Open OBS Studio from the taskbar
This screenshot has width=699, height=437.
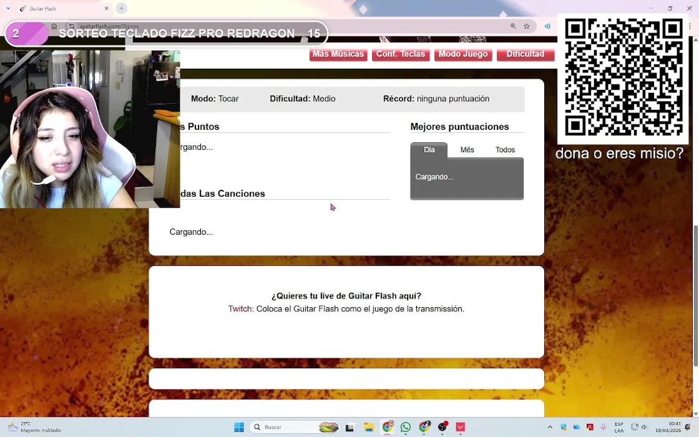pos(442,427)
